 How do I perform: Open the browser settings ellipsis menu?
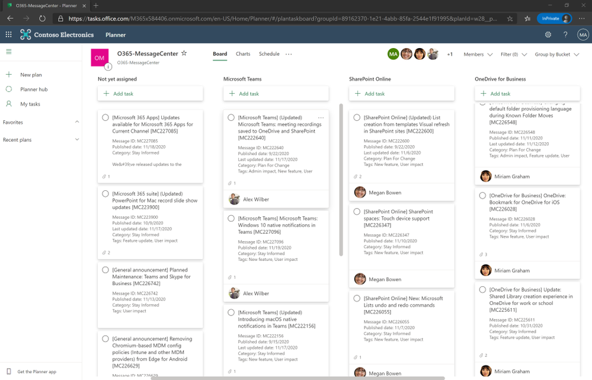coord(581,18)
